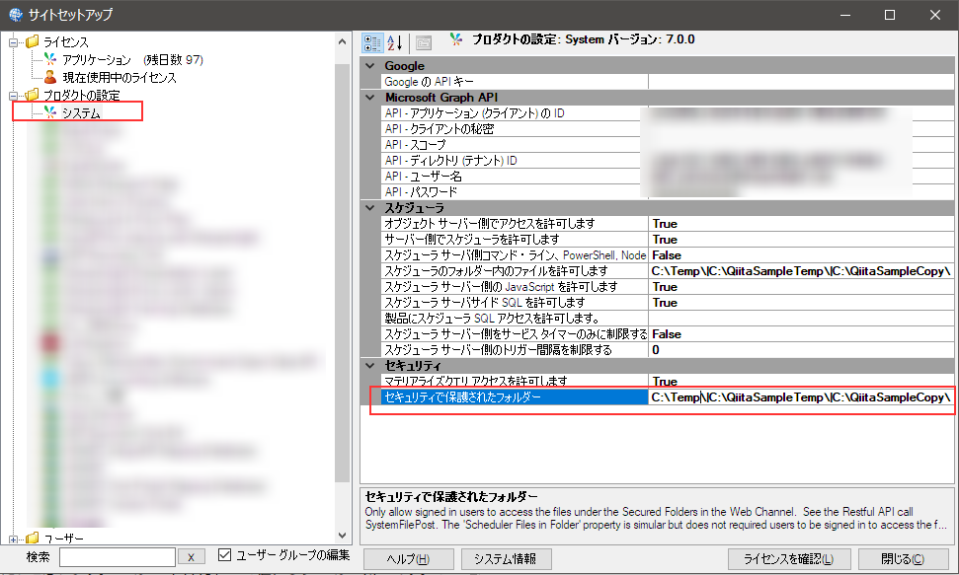Click the product pinwheel icon beside プロダクトの設定 header
The image size is (959, 575).
point(455,39)
